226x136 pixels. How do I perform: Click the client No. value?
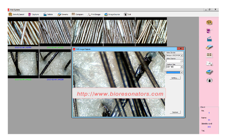click(x=209, y=113)
